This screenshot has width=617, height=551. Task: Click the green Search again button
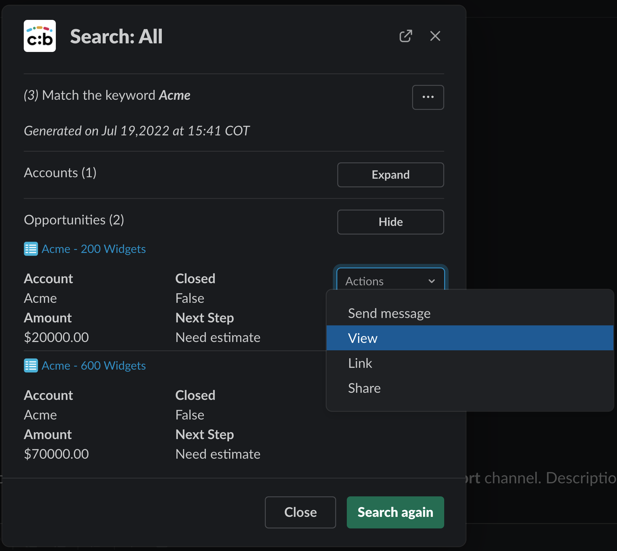(395, 512)
